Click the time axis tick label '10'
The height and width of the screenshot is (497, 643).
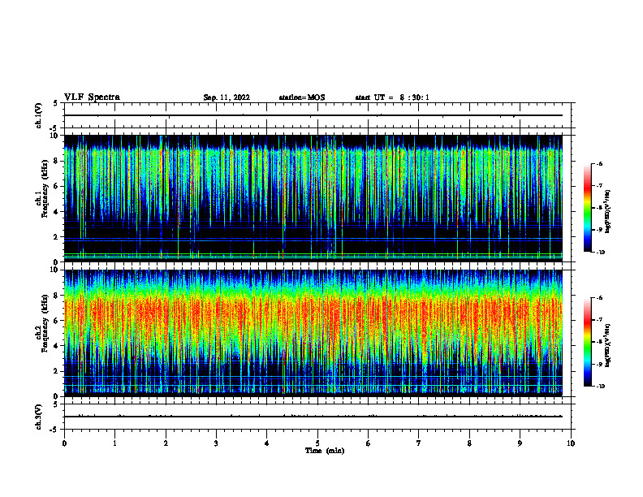click(571, 443)
